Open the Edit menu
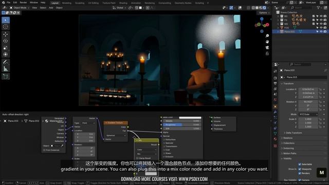This screenshot has width=329, height=185. 15,3
